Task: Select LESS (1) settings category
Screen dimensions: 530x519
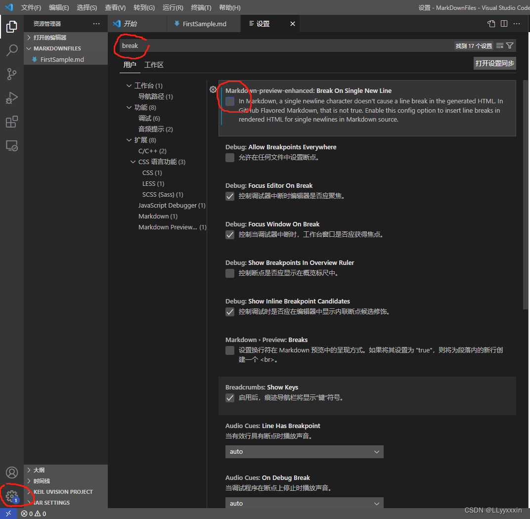Action: pyautogui.click(x=153, y=184)
